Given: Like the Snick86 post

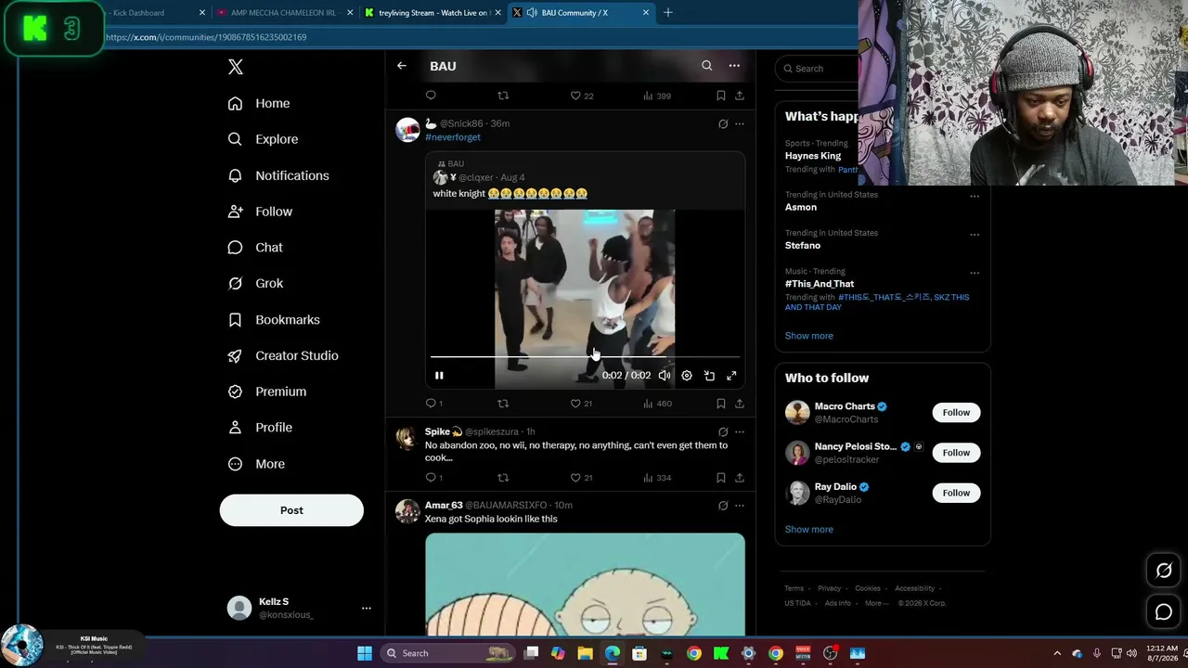Looking at the screenshot, I should [582, 404].
